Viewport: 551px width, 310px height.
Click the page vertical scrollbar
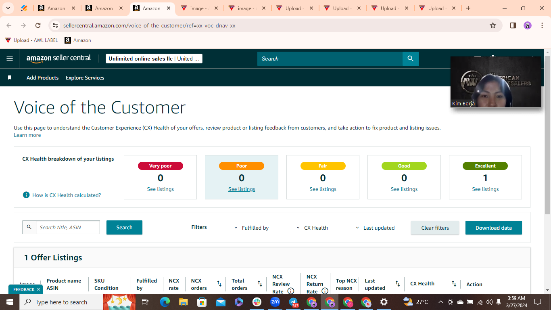click(x=548, y=135)
